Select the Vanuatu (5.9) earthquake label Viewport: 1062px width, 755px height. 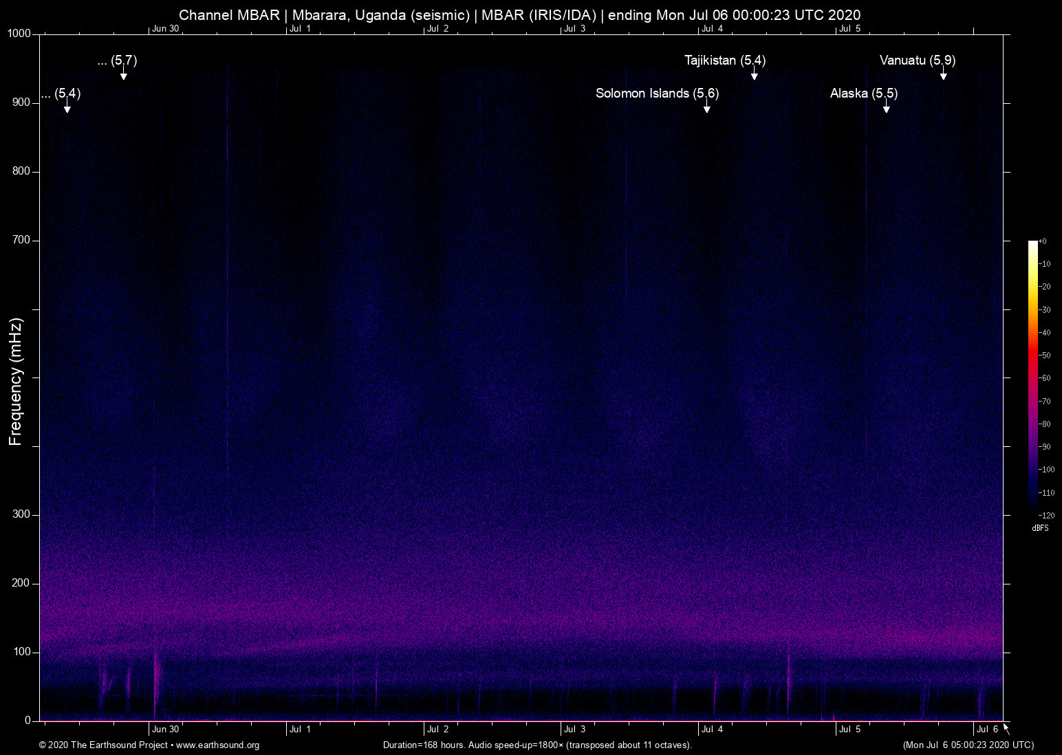[917, 61]
